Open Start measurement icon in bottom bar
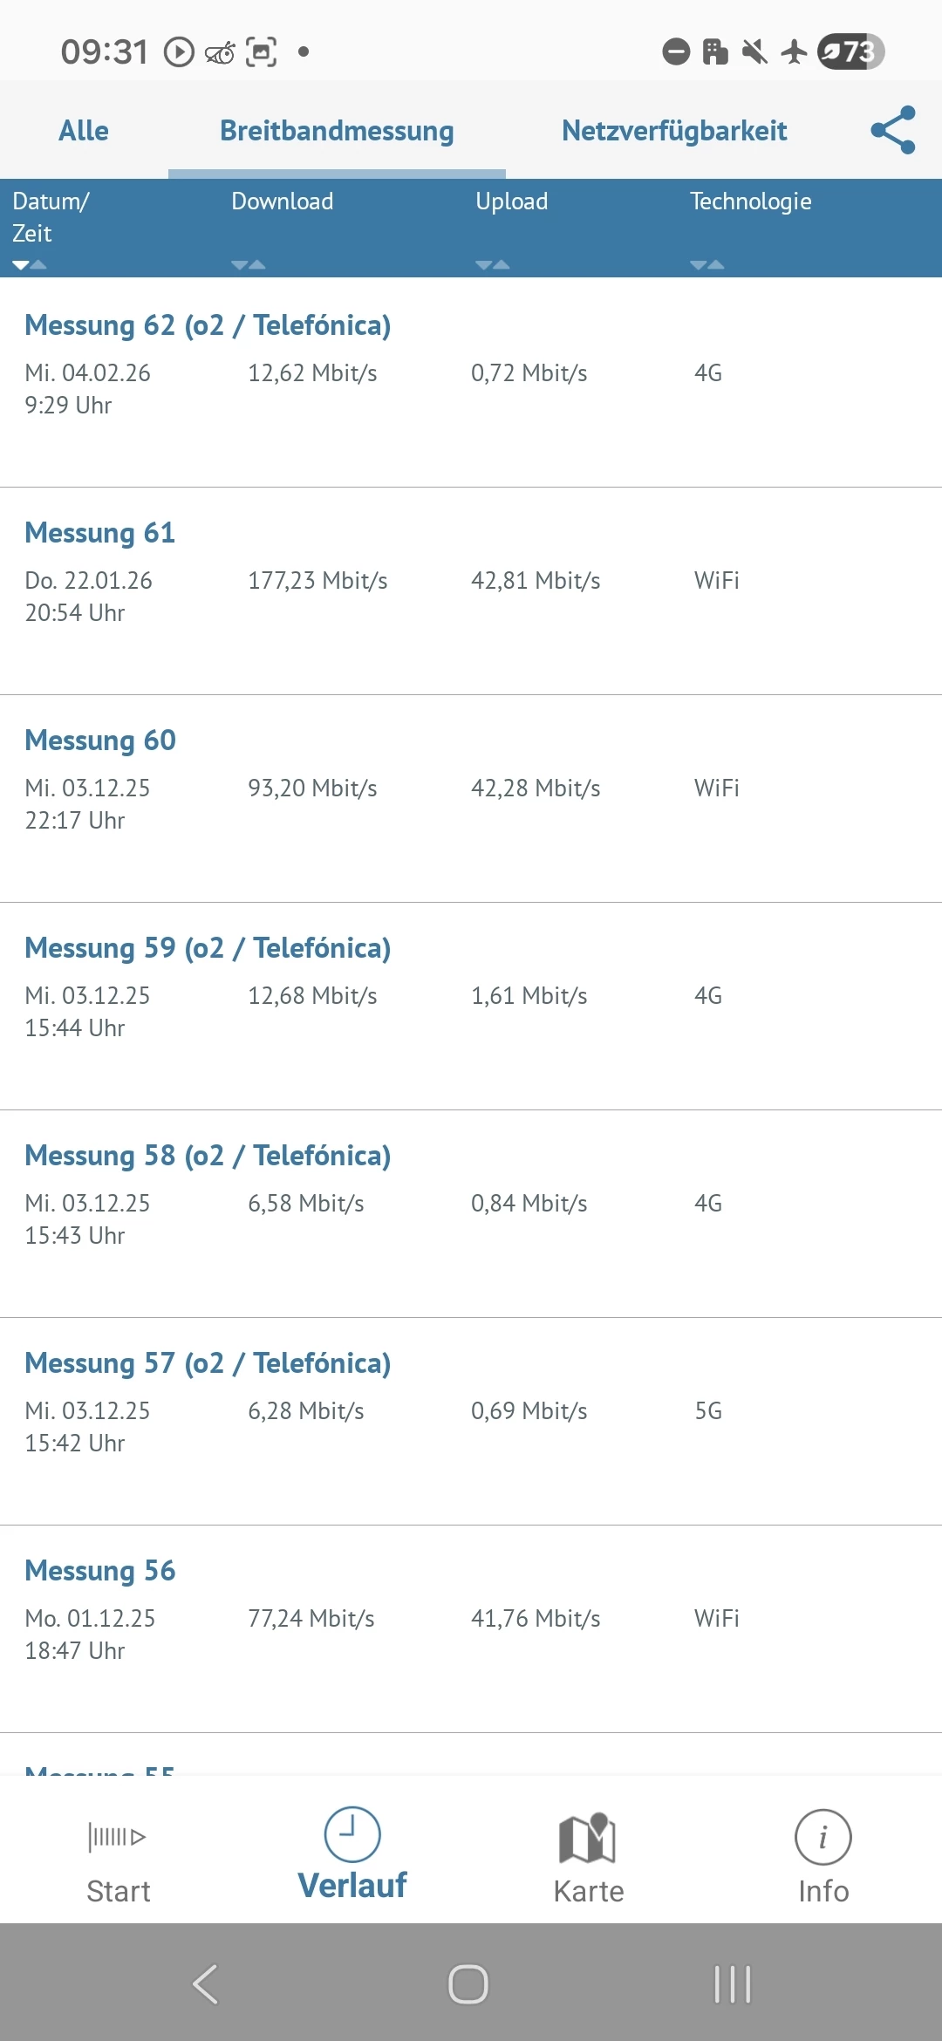The image size is (942, 2041). pyautogui.click(x=117, y=1837)
